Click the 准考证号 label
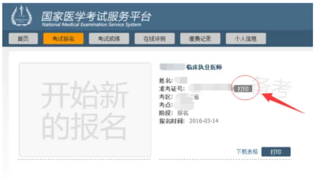The image size is (314, 178). [x=172, y=89]
